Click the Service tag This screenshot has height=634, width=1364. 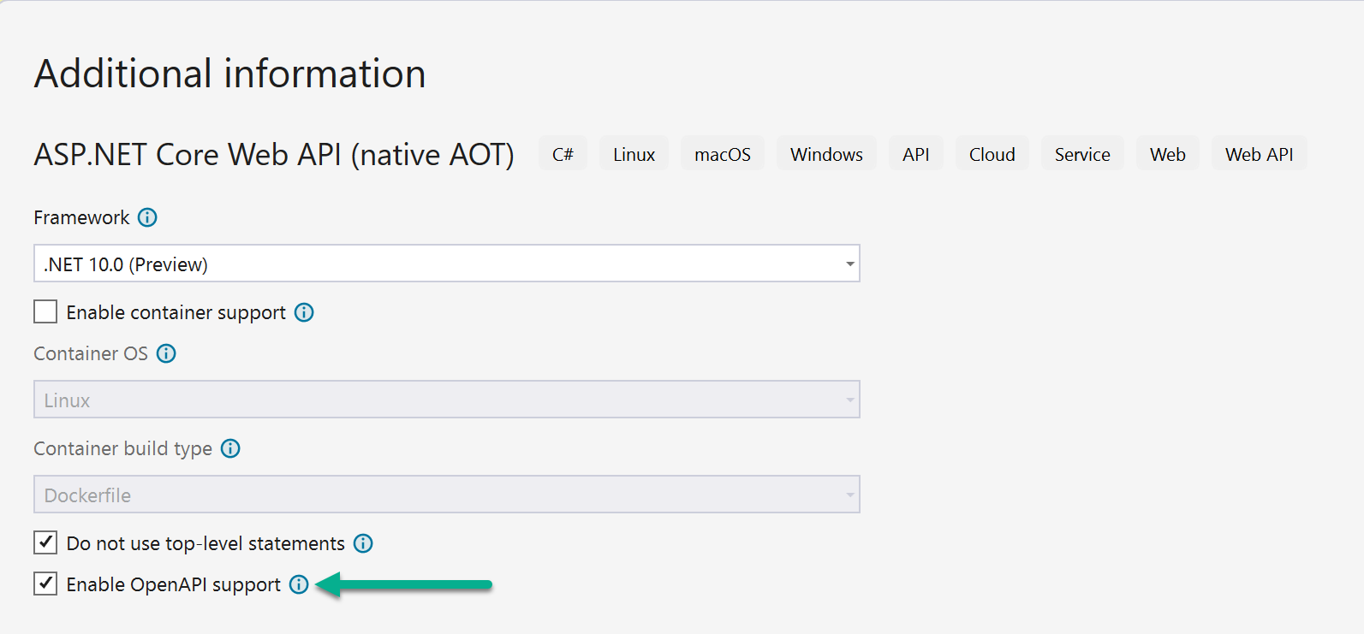1082,154
